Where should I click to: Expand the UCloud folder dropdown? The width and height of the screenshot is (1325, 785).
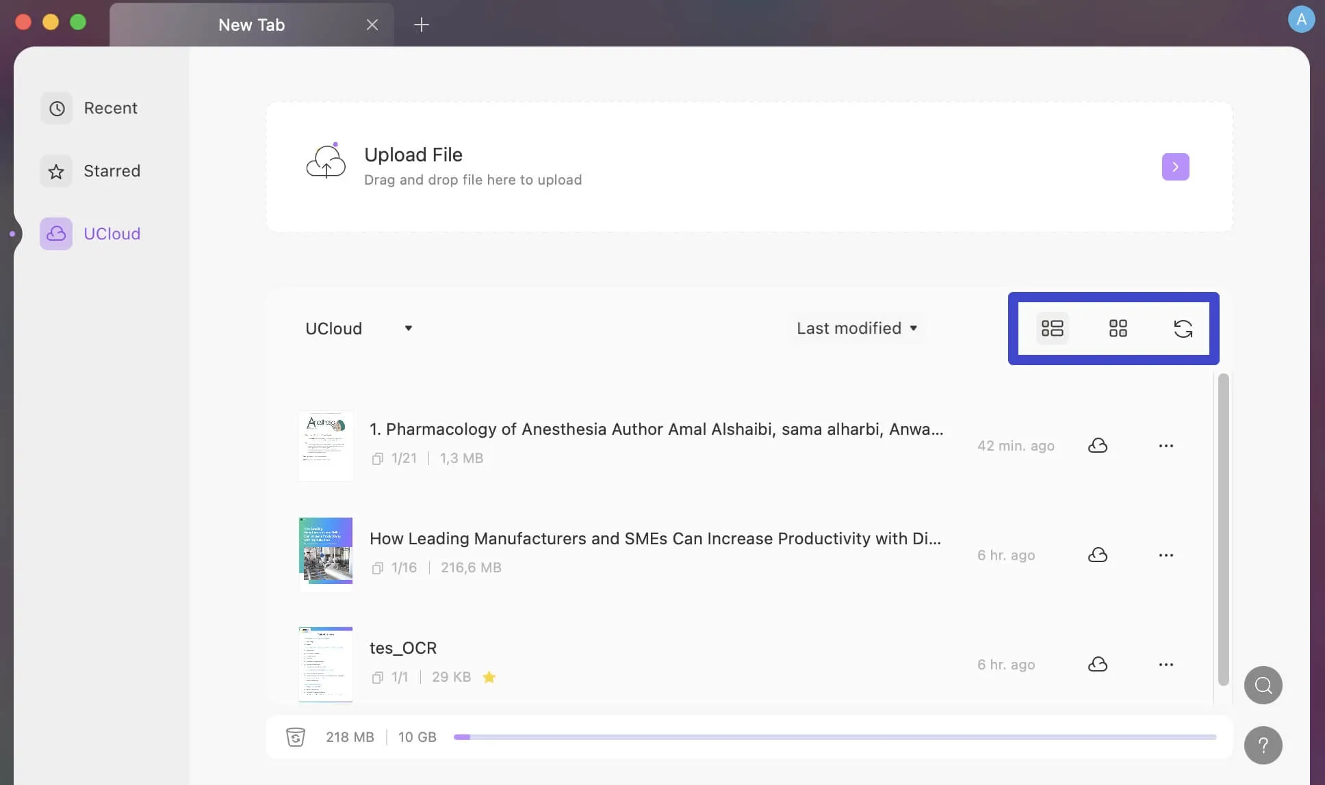[x=407, y=327]
